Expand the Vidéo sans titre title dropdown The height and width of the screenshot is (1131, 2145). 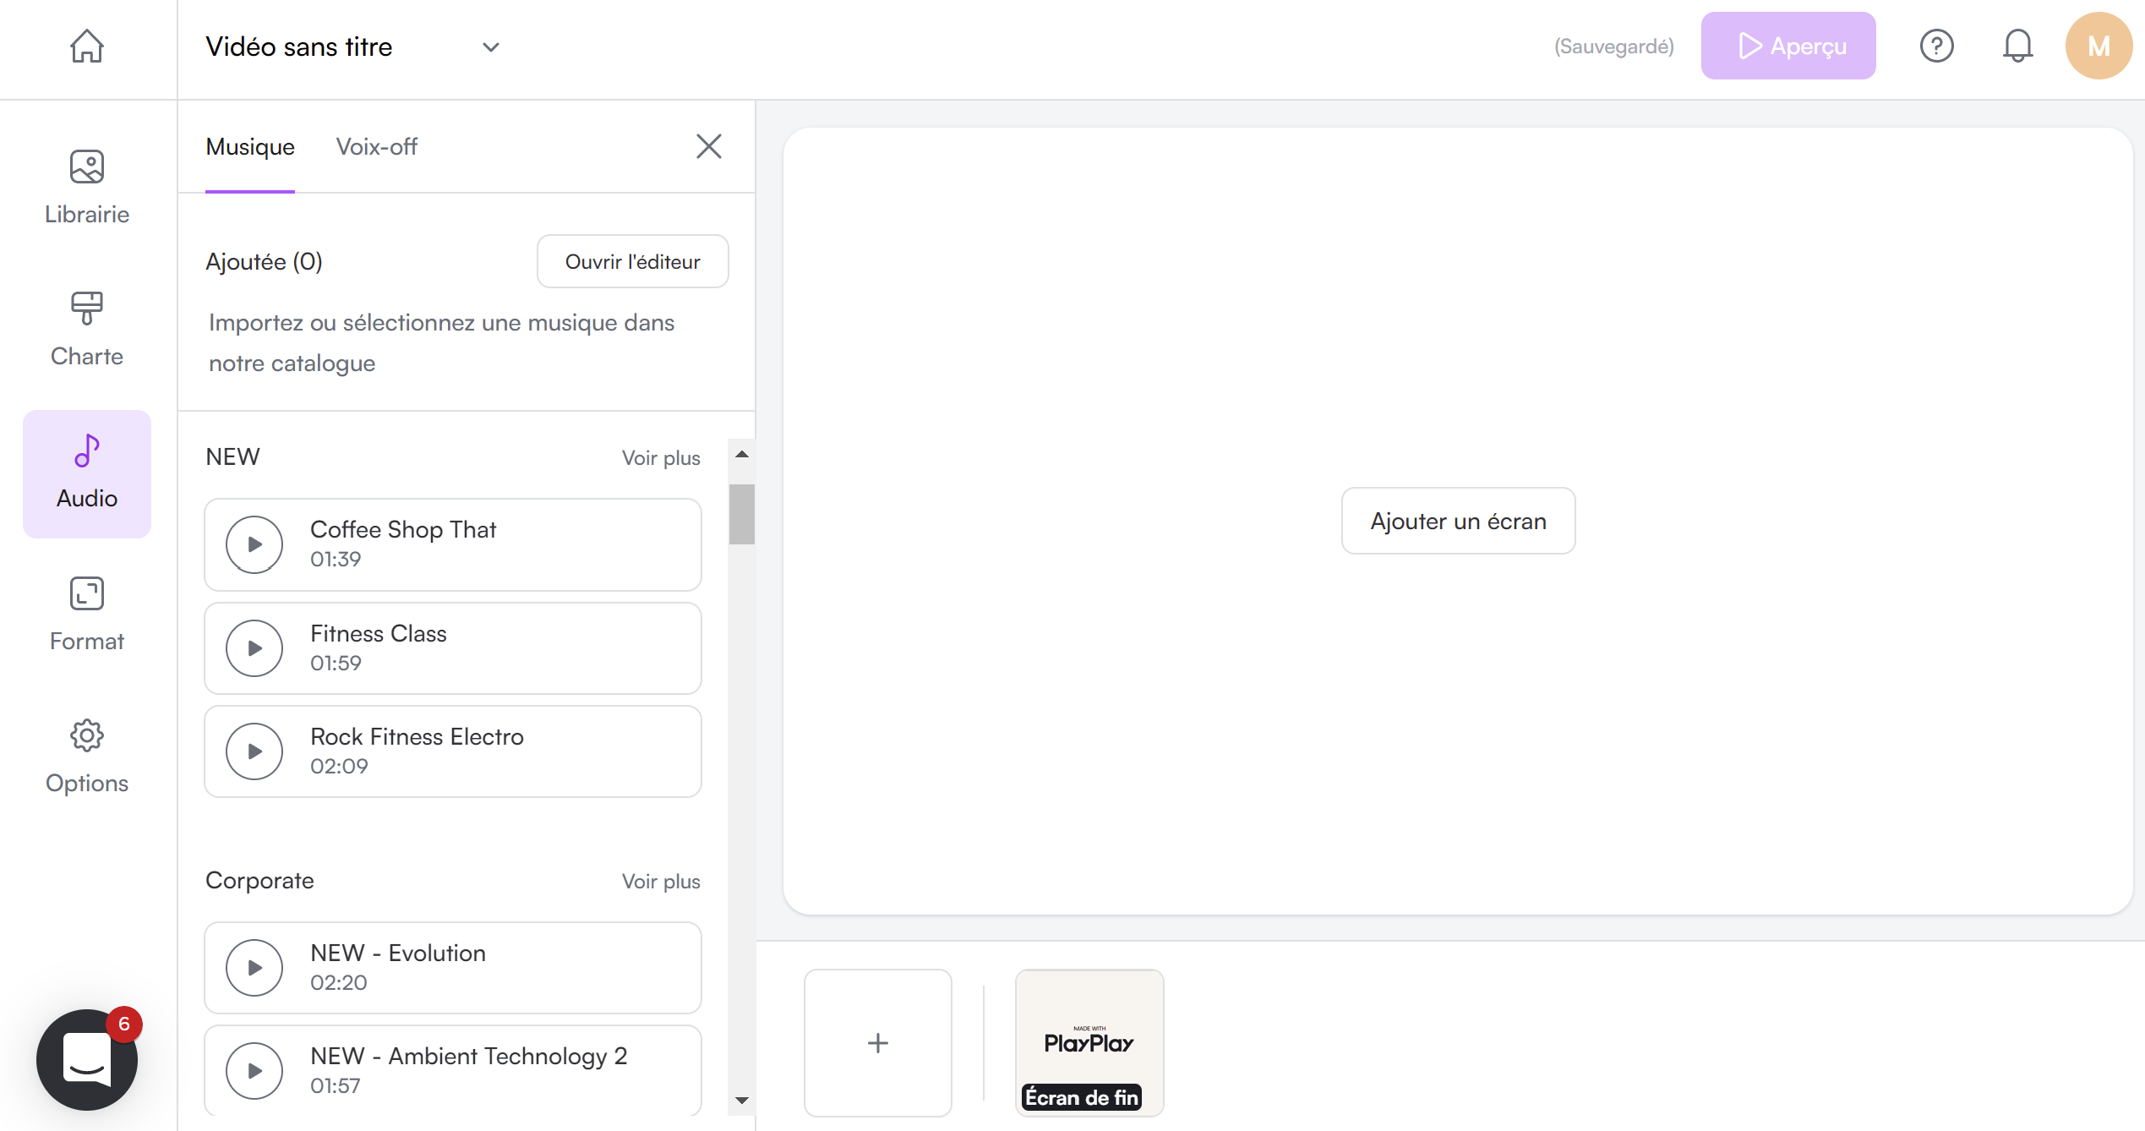pos(490,46)
